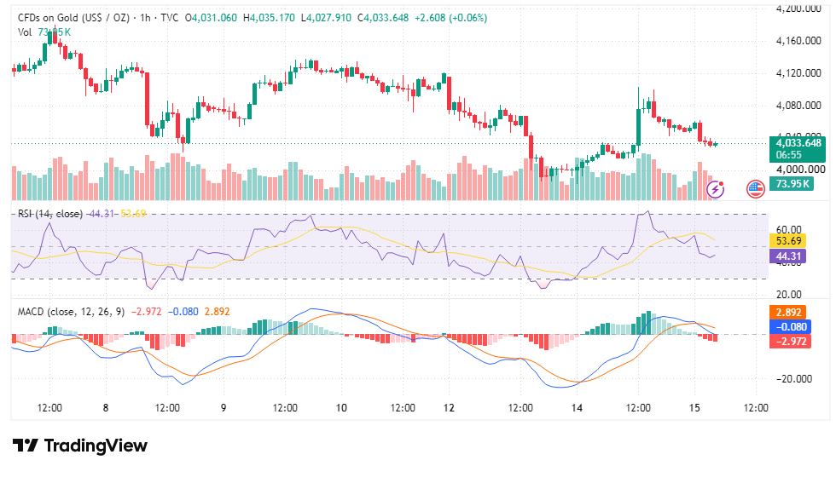Image resolution: width=836 pixels, height=489 pixels.
Task: Click the 1h interval label in legend
Action: coord(145,18)
